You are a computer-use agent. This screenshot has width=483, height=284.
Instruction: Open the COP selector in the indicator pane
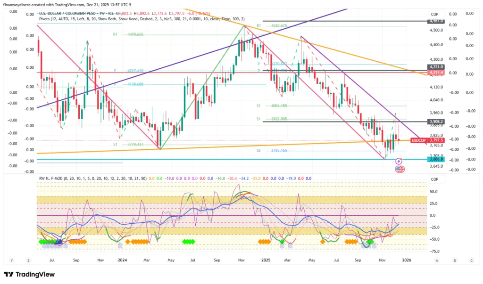click(434, 179)
